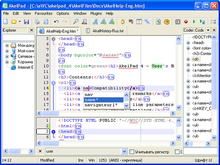Expand folded head block at line 3
The image size is (220, 165).
53,39
